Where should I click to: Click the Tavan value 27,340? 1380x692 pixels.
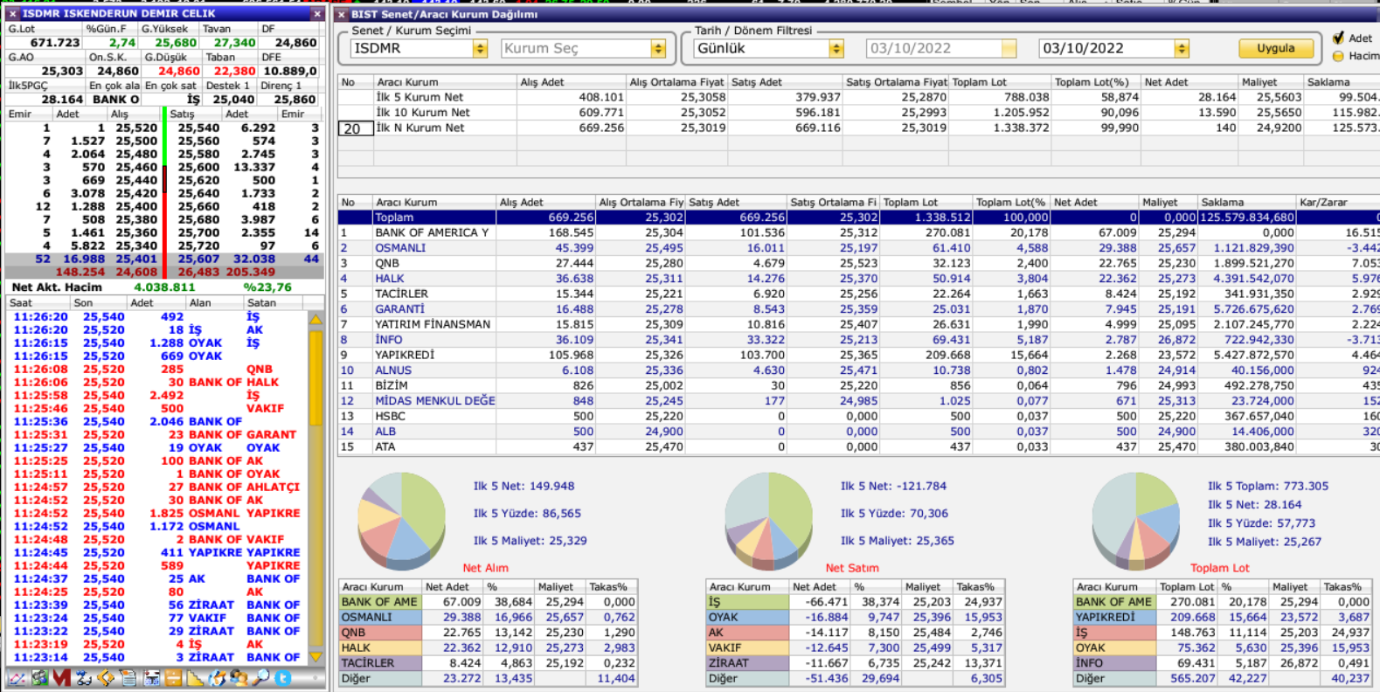pos(234,42)
